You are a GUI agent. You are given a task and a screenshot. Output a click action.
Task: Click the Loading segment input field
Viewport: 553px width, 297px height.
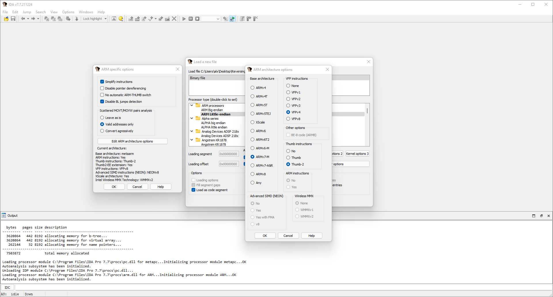click(x=228, y=154)
